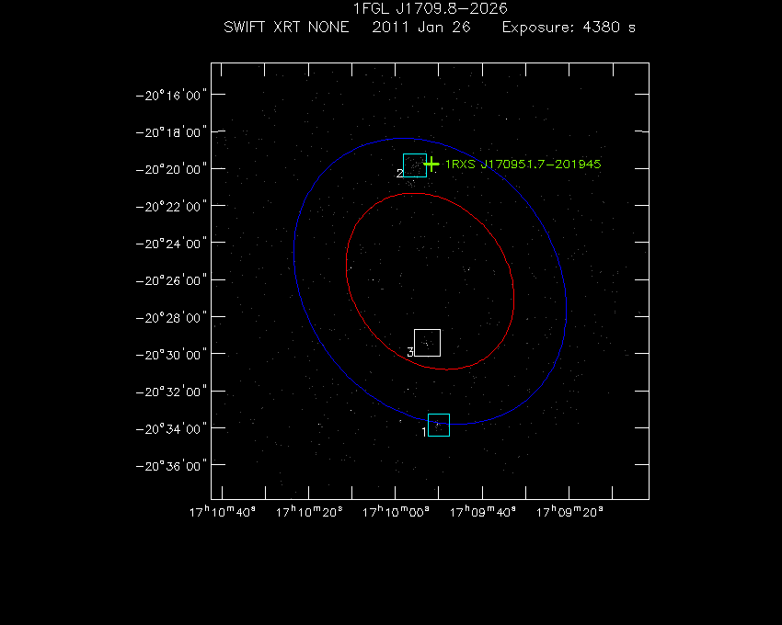Click the white box of source 3
782x625 pixels.
(x=428, y=343)
